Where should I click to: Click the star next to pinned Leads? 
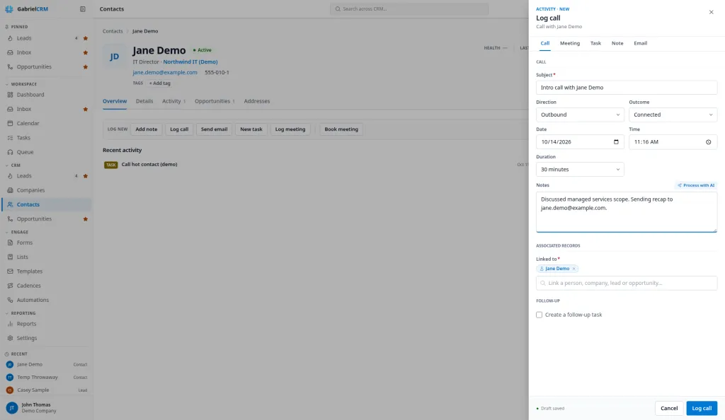pos(85,38)
